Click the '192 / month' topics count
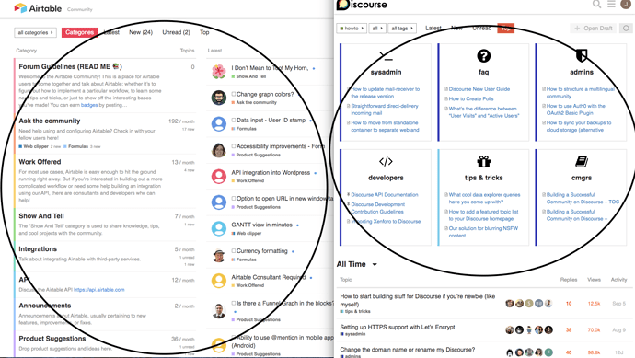This screenshot has width=635, height=358. point(181,121)
